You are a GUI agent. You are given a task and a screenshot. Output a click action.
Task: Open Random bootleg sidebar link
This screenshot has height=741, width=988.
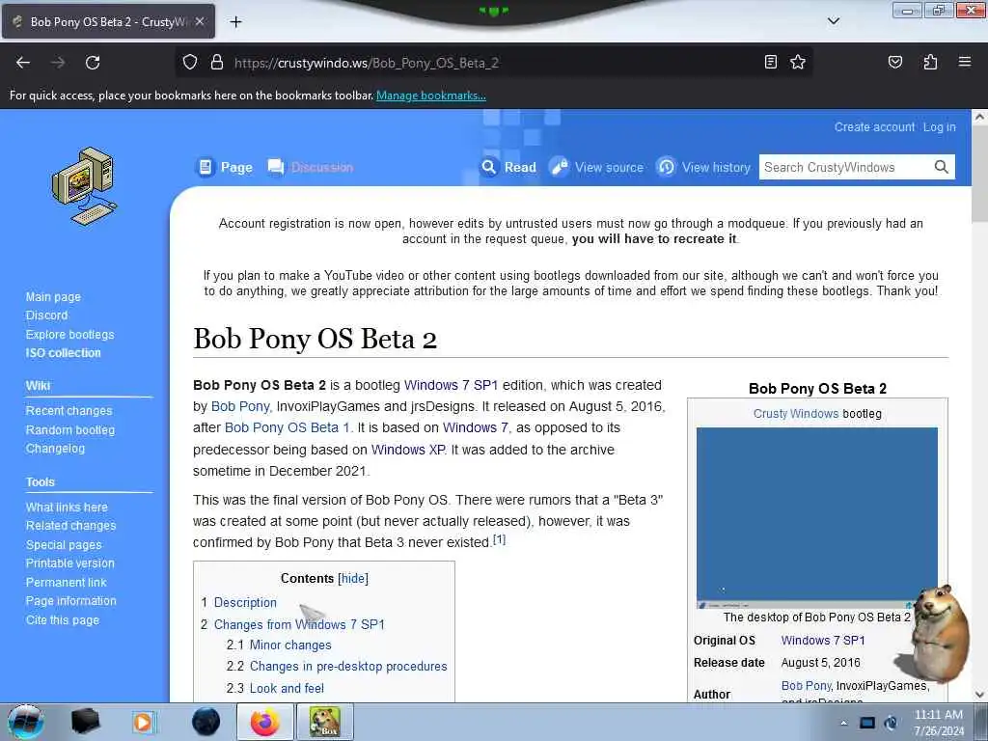coord(69,430)
